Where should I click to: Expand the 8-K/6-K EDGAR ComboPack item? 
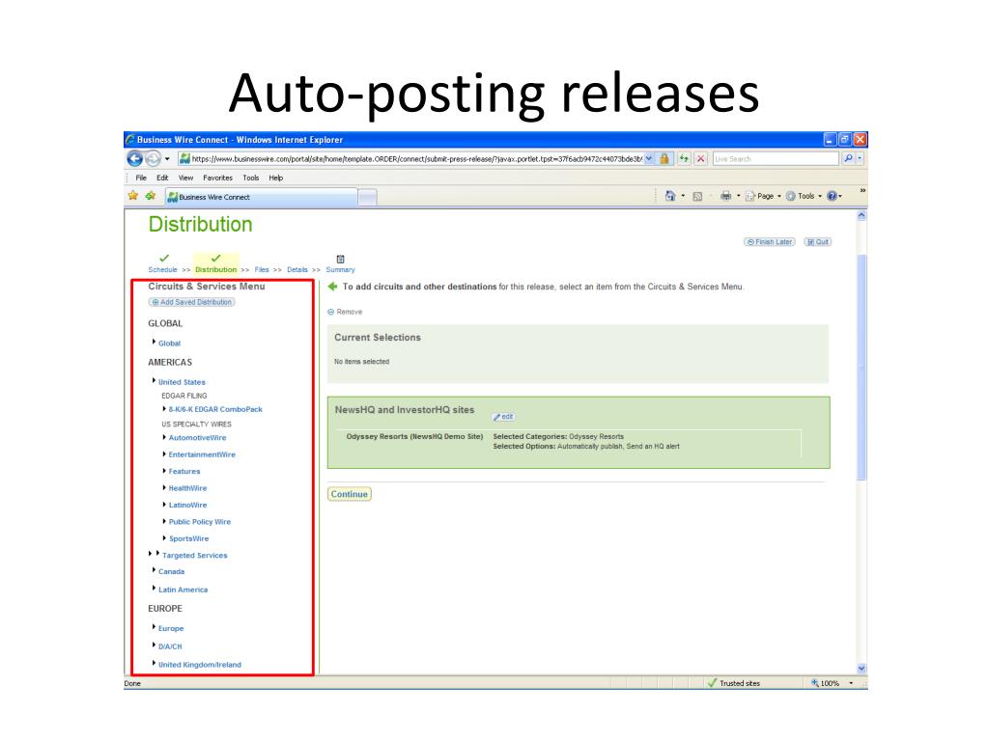pos(164,409)
